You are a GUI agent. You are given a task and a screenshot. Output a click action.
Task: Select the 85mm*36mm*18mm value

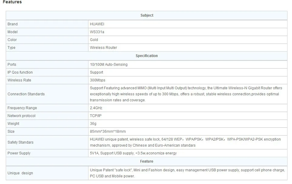point(108,131)
